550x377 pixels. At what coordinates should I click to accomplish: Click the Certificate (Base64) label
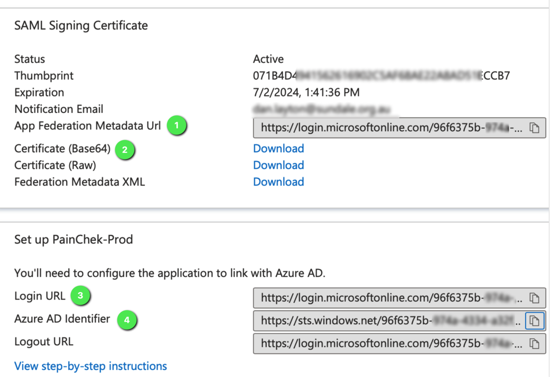pyautogui.click(x=62, y=149)
